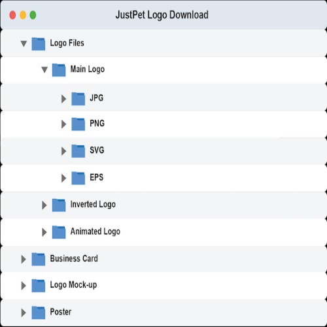Select the SVG row label
The height and width of the screenshot is (327, 327).
pyautogui.click(x=97, y=150)
